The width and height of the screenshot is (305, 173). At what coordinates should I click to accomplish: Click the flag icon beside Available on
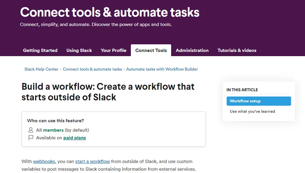[31, 138]
